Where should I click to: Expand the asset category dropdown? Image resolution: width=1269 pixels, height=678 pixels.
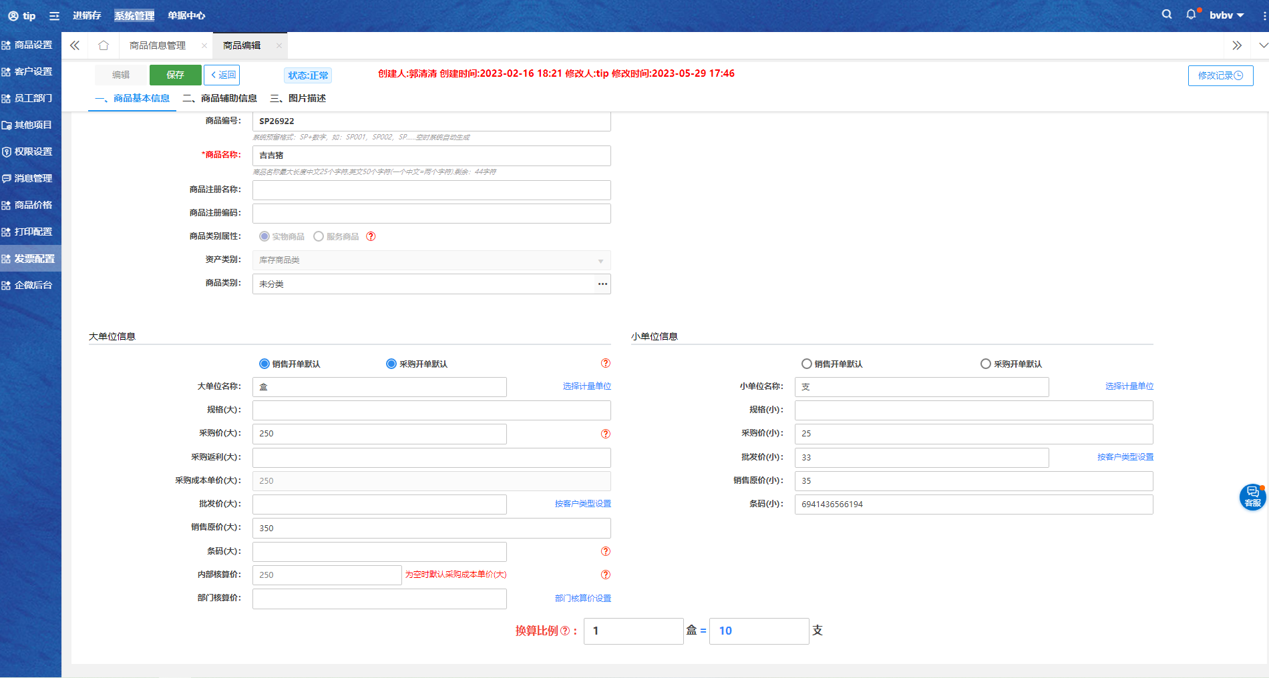(600, 260)
